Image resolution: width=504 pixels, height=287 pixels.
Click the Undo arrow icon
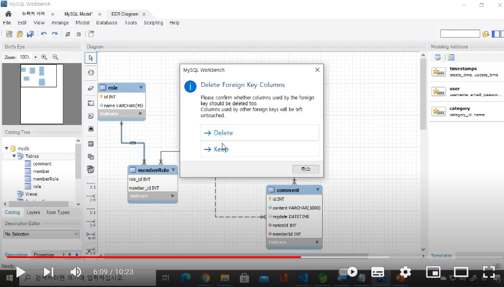(x=44, y=34)
